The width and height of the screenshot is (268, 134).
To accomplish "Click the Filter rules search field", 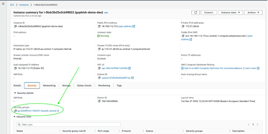I will click(69, 125).
